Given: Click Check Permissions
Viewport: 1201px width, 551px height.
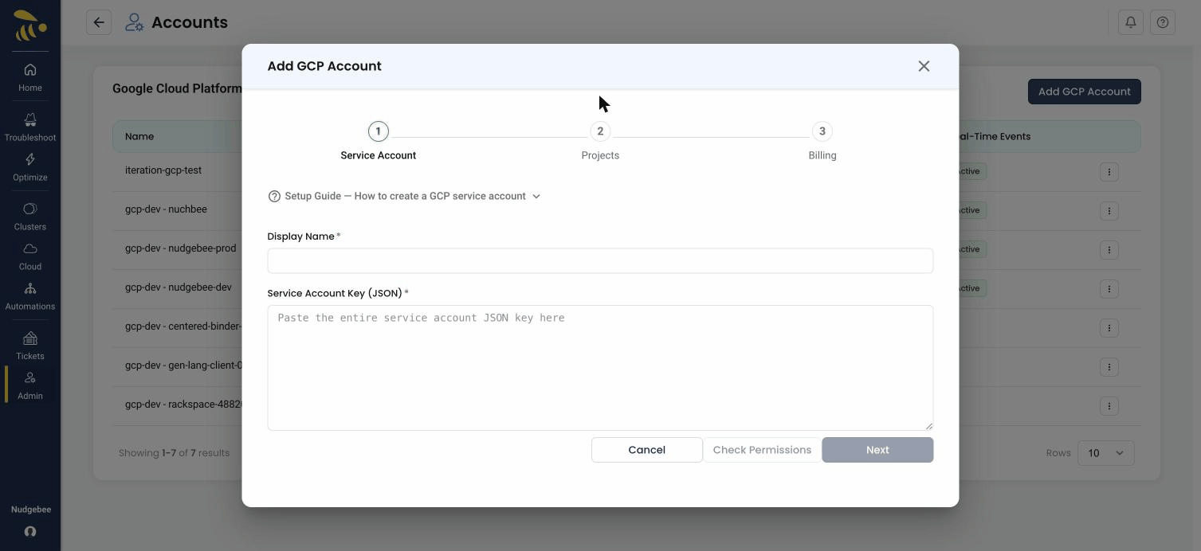Looking at the screenshot, I should click(762, 450).
